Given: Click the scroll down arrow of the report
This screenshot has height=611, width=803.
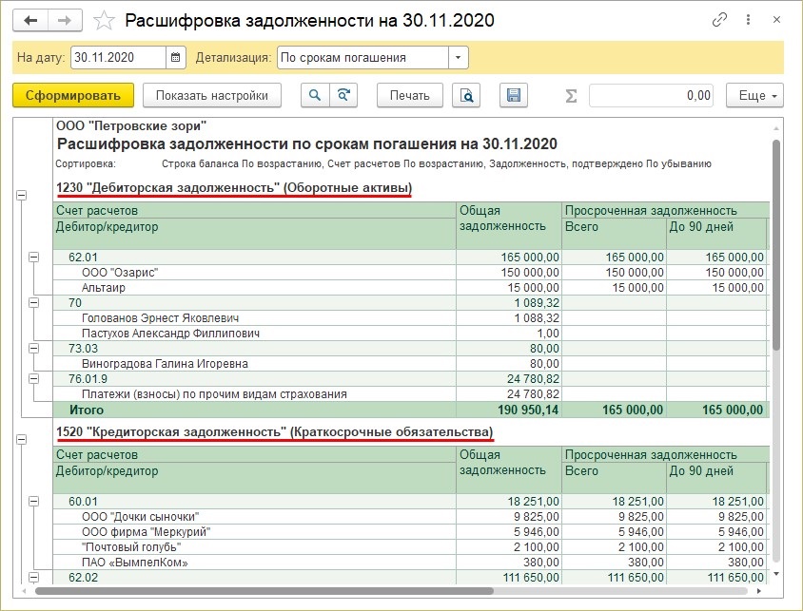Looking at the screenshot, I should 776,574.
